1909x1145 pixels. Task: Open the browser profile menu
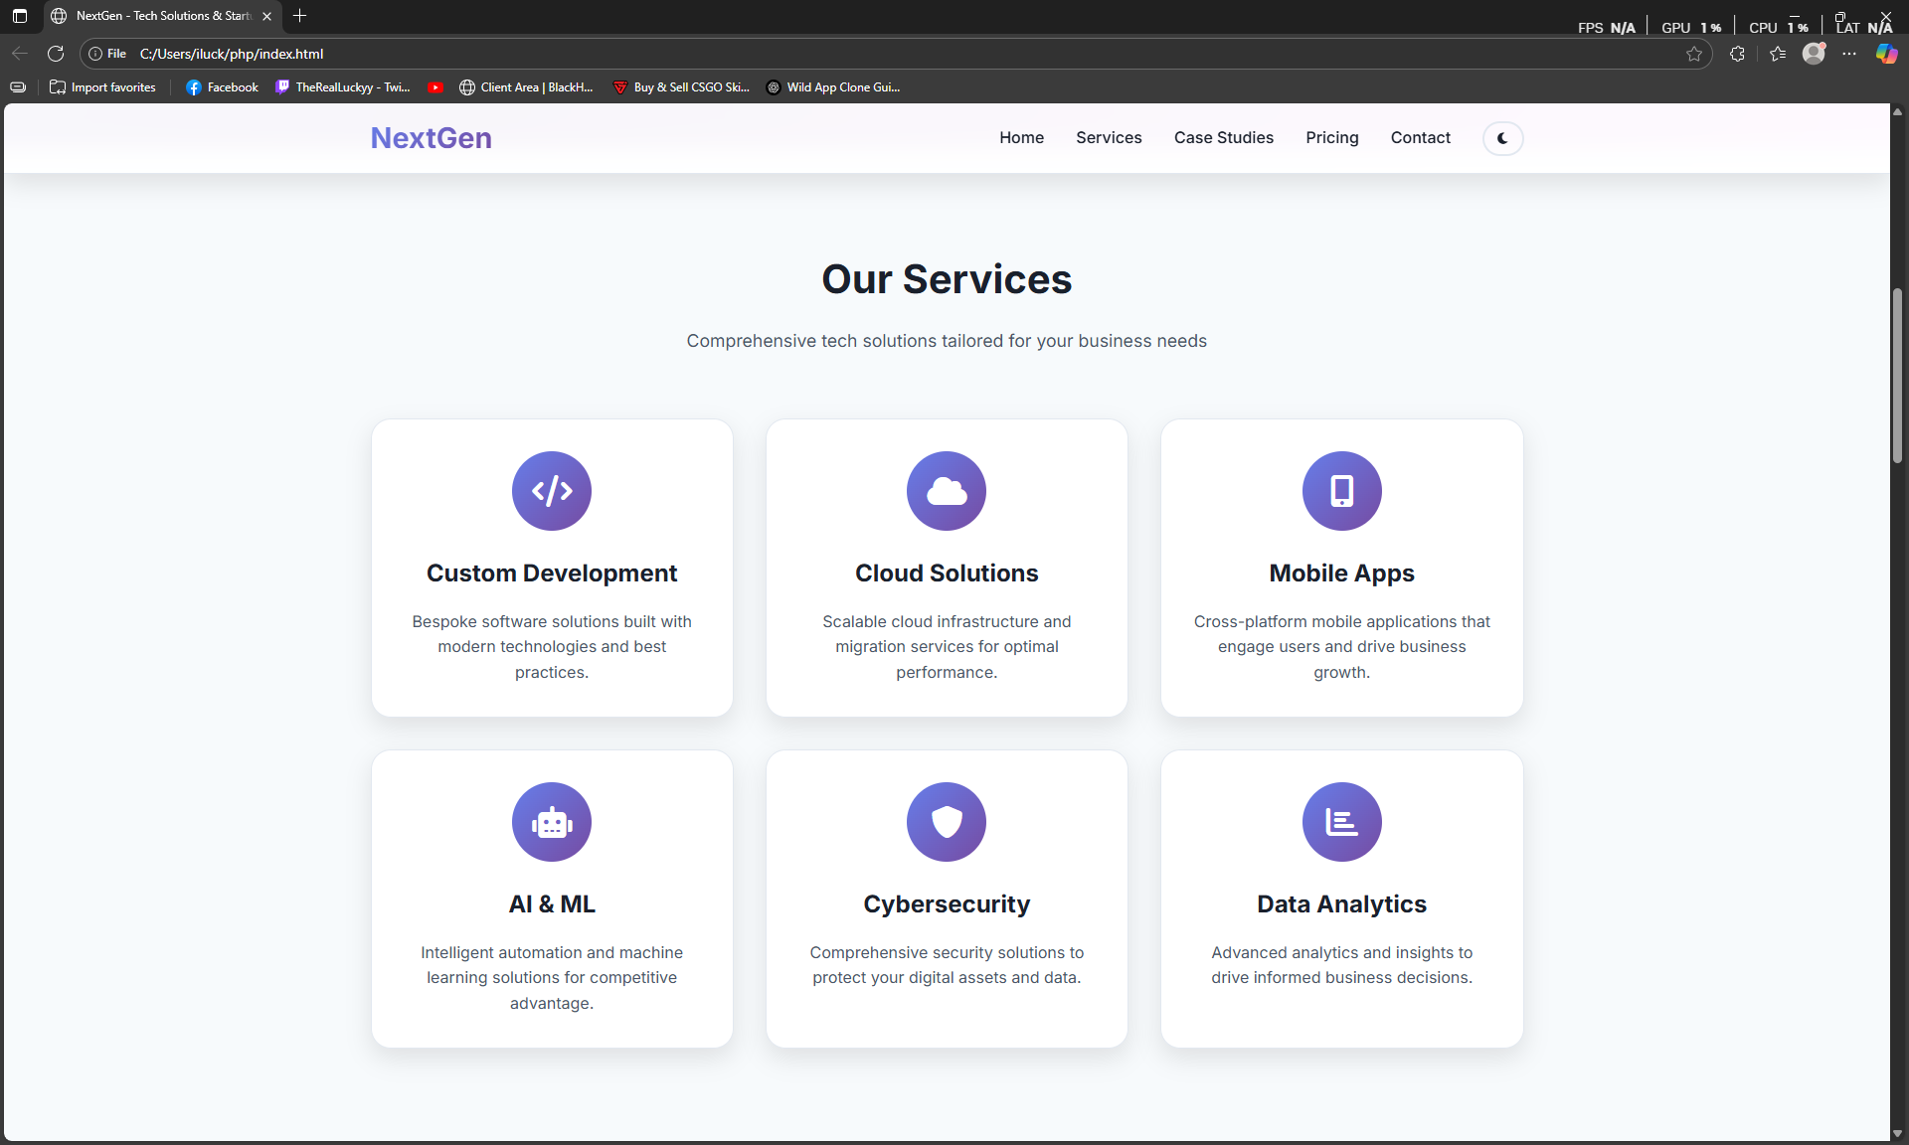[x=1814, y=54]
